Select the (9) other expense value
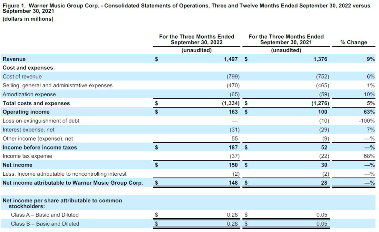The height and width of the screenshot is (232, 379). coord(326,138)
